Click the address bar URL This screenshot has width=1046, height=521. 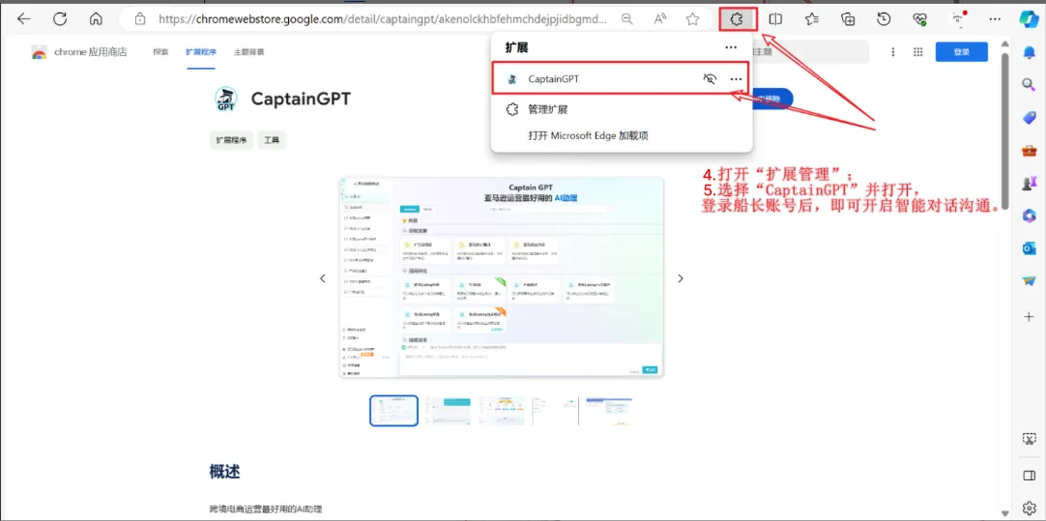click(383, 19)
